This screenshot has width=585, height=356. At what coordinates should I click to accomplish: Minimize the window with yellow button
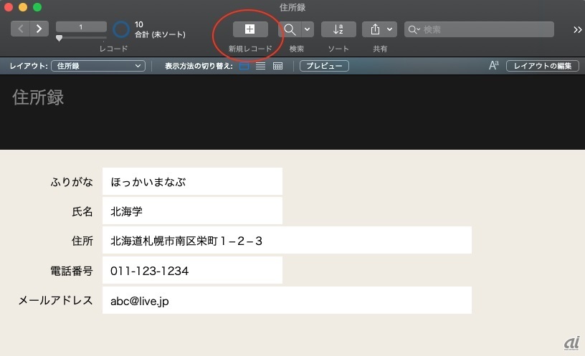[23, 6]
